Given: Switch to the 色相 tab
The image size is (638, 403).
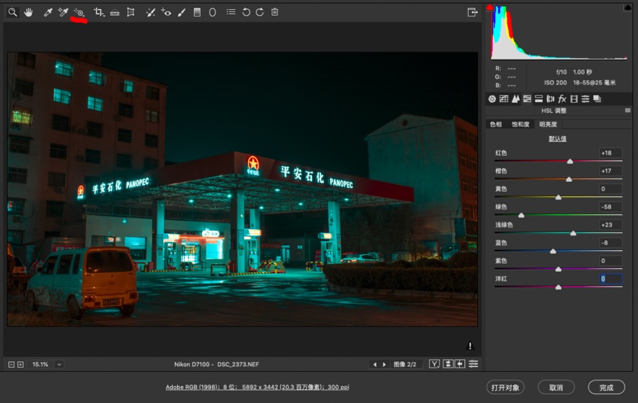Looking at the screenshot, I should coord(496,124).
